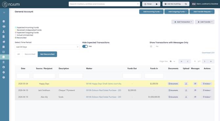Start the timer with play icon
The height and width of the screenshot is (121, 220).
[157, 4]
